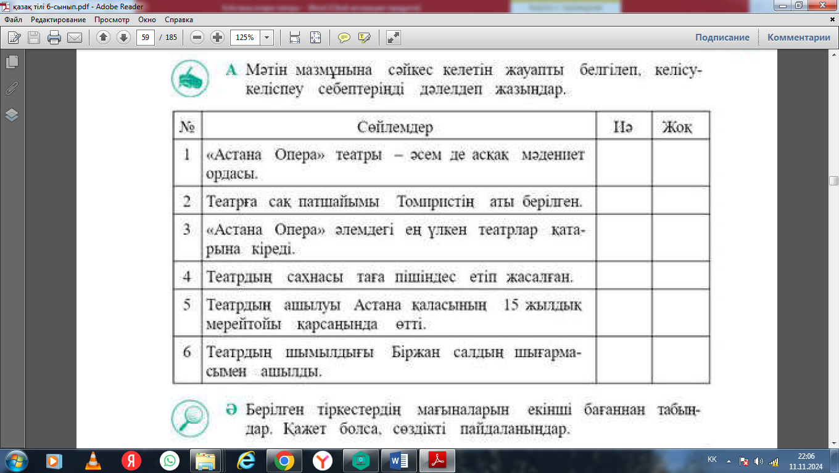
Task: Launch Windows Media Player from the taskbar
Action: pos(54,460)
